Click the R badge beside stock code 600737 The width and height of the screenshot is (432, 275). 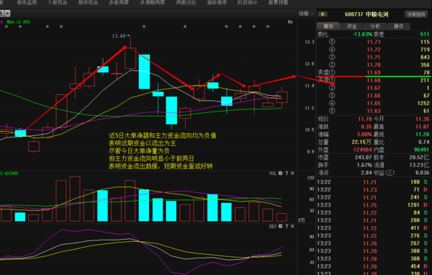click(323, 14)
